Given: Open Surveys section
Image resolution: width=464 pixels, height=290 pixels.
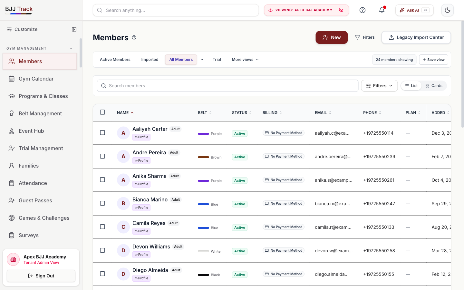Looking at the screenshot, I should pyautogui.click(x=40, y=235).
